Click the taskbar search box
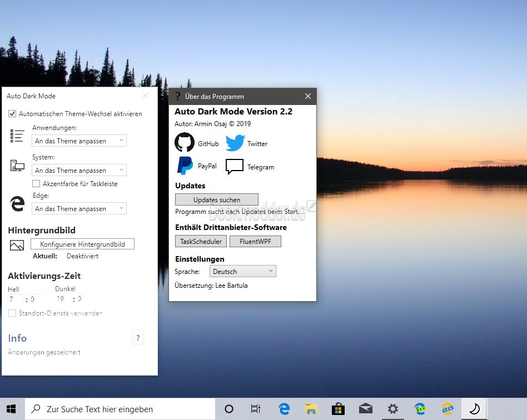The width and height of the screenshot is (527, 420). point(120,409)
